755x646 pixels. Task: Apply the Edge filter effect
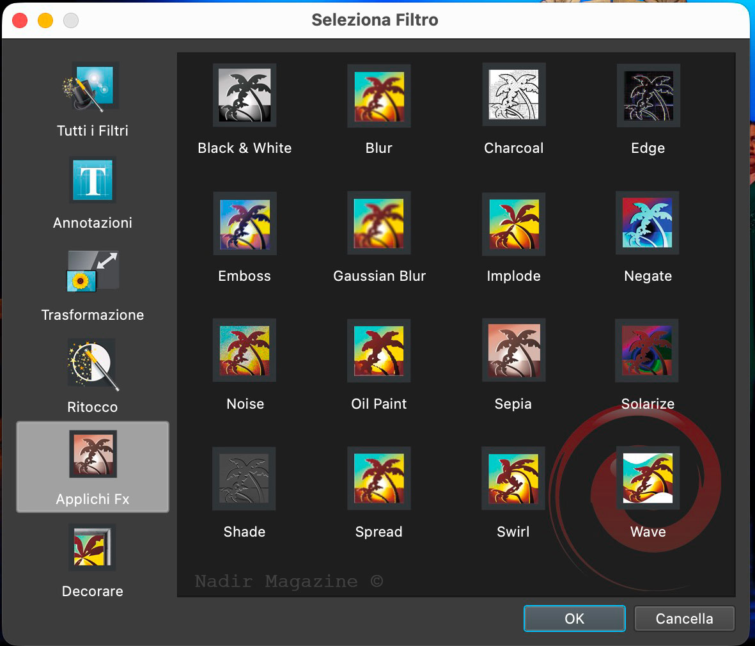[x=648, y=95]
